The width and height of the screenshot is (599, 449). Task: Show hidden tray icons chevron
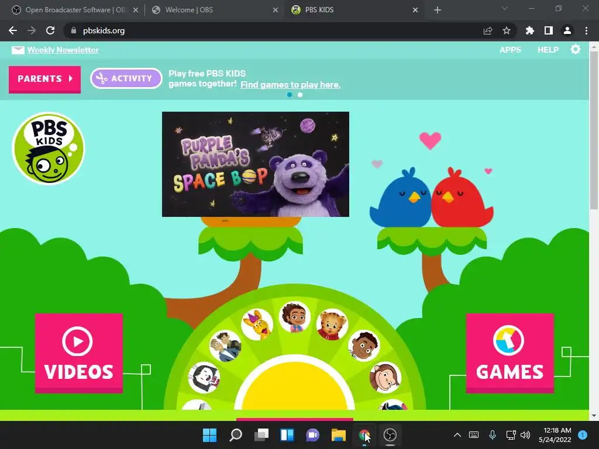pos(457,434)
